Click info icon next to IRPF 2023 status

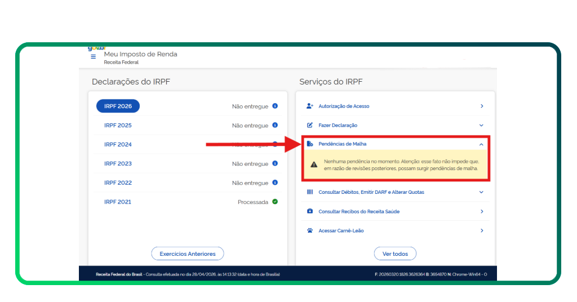point(275,163)
